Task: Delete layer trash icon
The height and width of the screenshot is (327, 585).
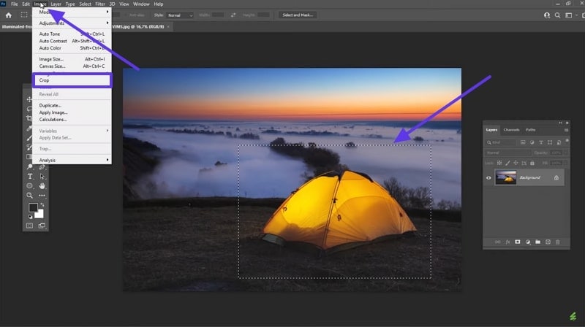Action: (x=558, y=242)
